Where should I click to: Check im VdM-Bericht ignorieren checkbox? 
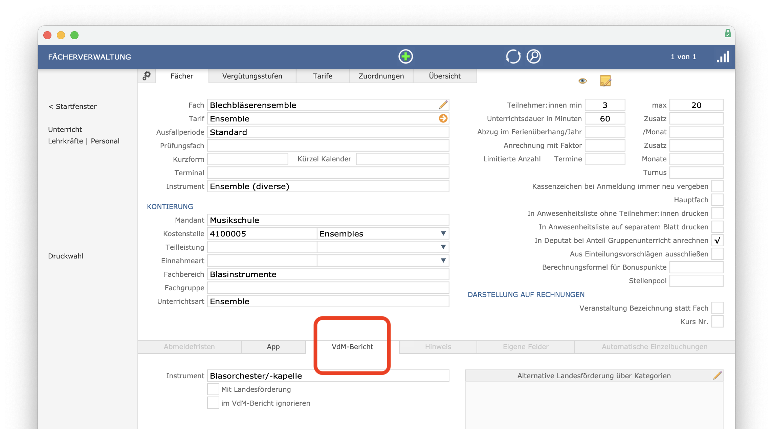(213, 403)
